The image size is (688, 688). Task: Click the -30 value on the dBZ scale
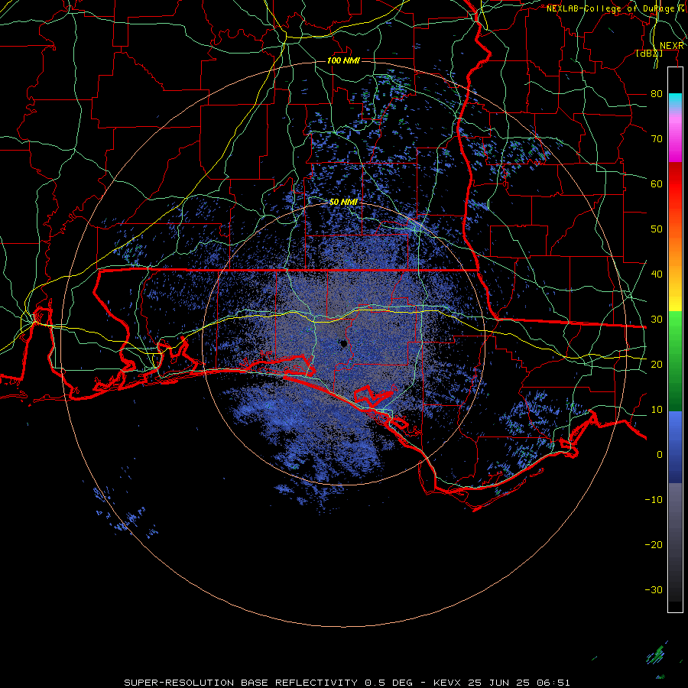pos(654,589)
